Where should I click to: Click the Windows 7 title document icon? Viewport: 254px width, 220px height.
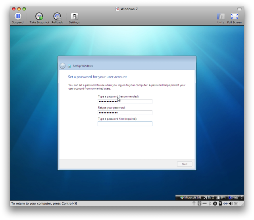[117, 9]
